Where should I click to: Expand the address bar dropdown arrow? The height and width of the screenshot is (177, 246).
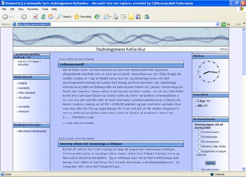(217, 25)
